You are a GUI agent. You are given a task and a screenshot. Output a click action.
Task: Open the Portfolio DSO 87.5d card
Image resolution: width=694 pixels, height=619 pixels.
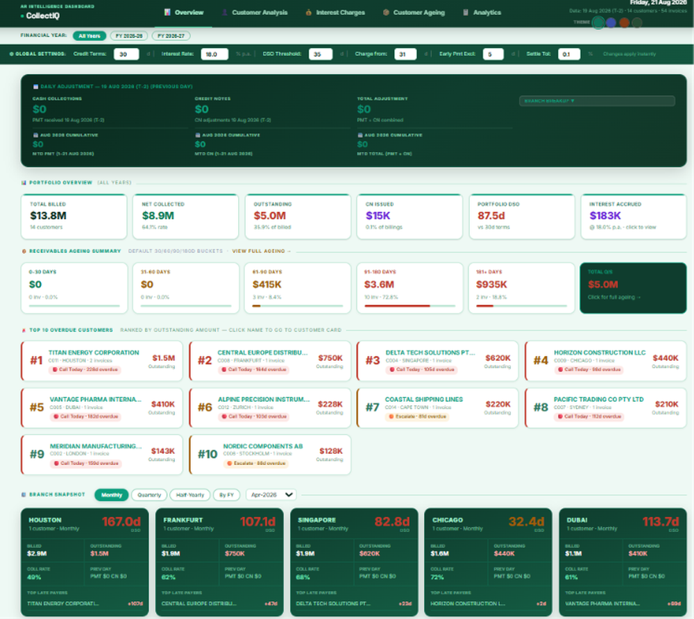point(522,217)
